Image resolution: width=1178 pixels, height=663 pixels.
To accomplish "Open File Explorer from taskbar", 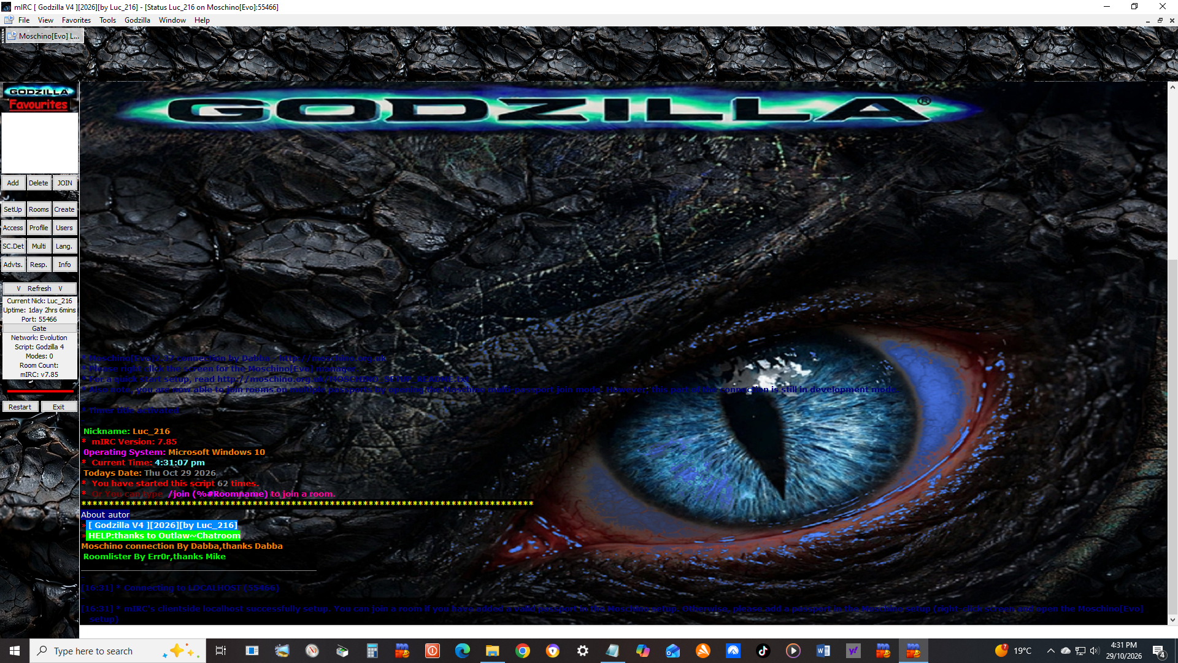I will (493, 651).
